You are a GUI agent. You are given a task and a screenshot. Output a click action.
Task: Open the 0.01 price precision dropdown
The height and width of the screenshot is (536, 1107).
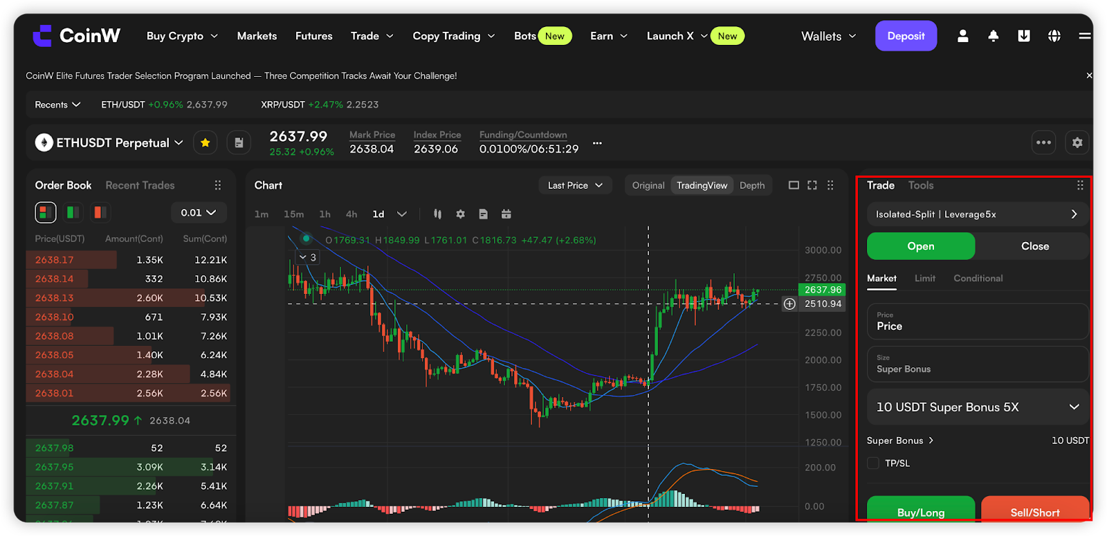pos(199,212)
